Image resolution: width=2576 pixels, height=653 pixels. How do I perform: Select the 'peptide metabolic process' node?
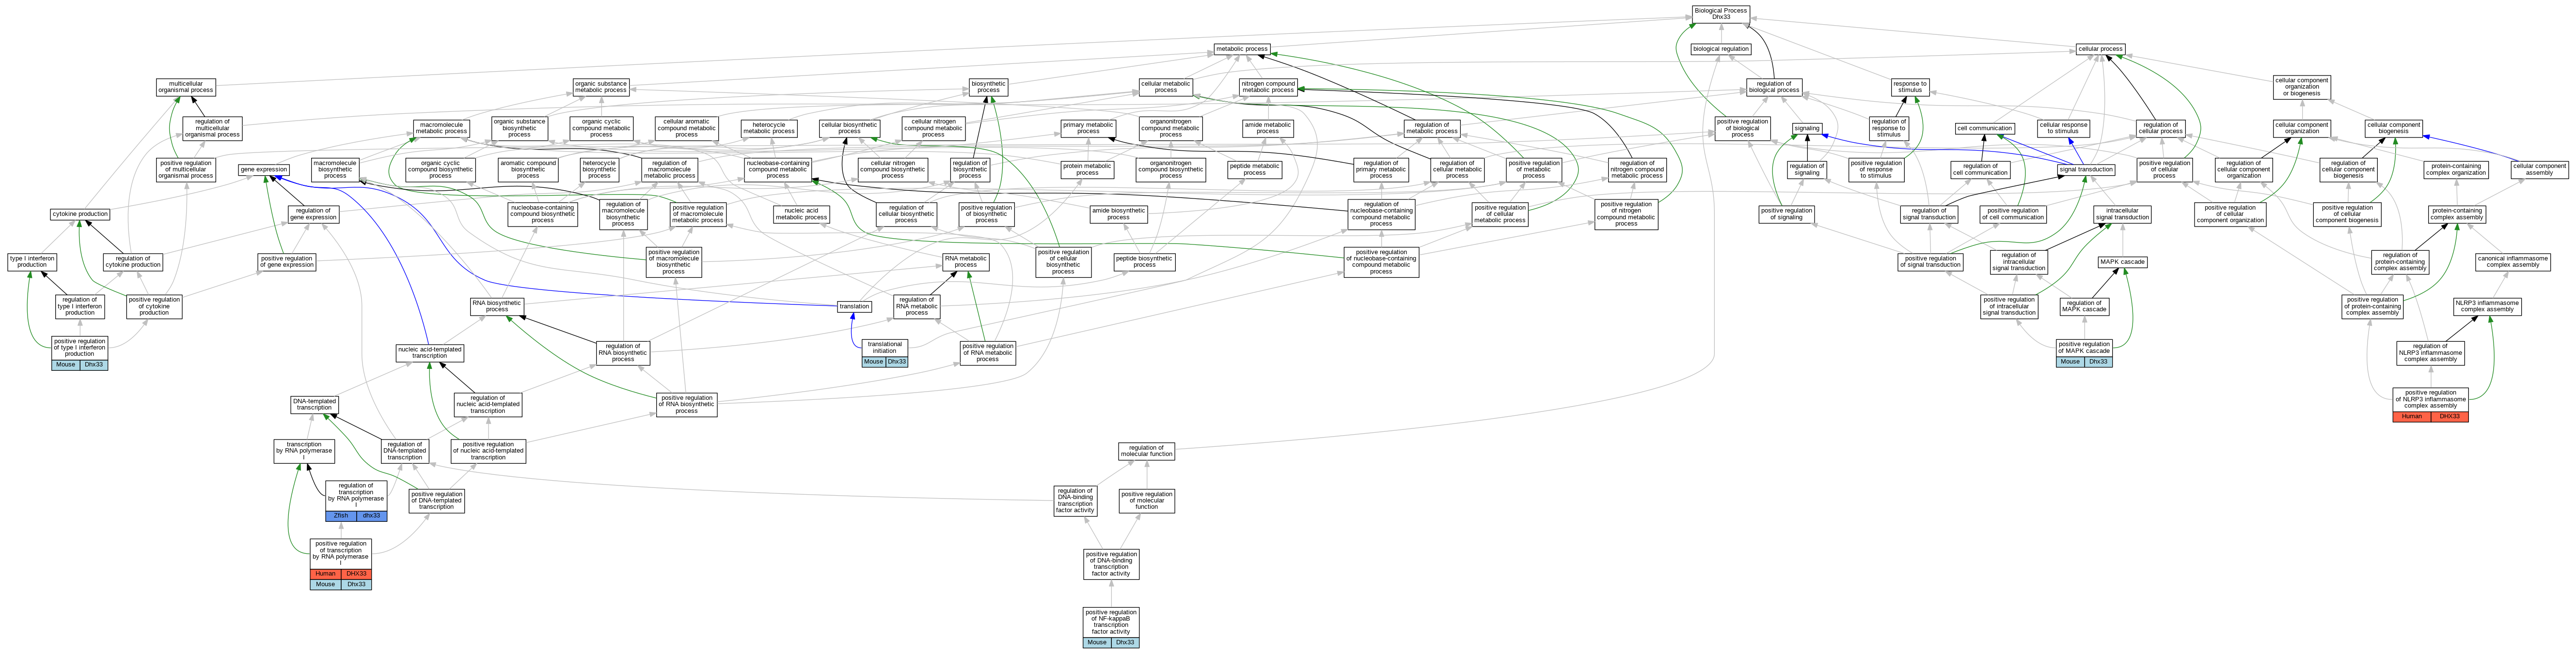(x=1254, y=169)
